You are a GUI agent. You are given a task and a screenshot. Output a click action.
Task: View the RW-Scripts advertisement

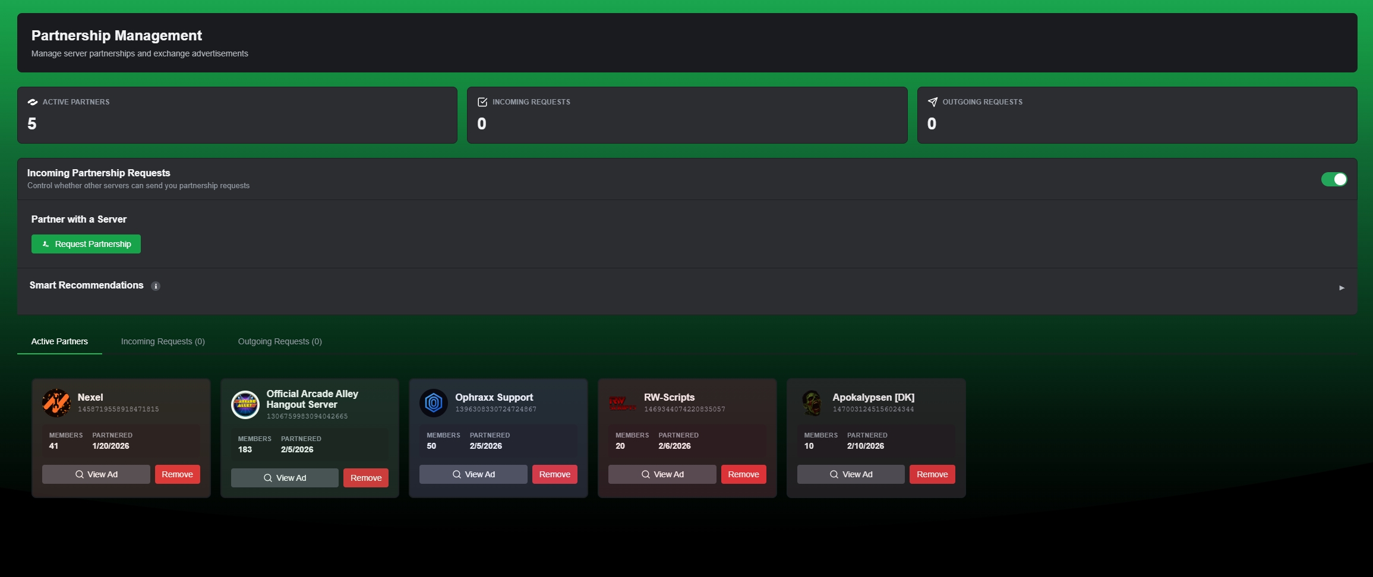coord(662,474)
